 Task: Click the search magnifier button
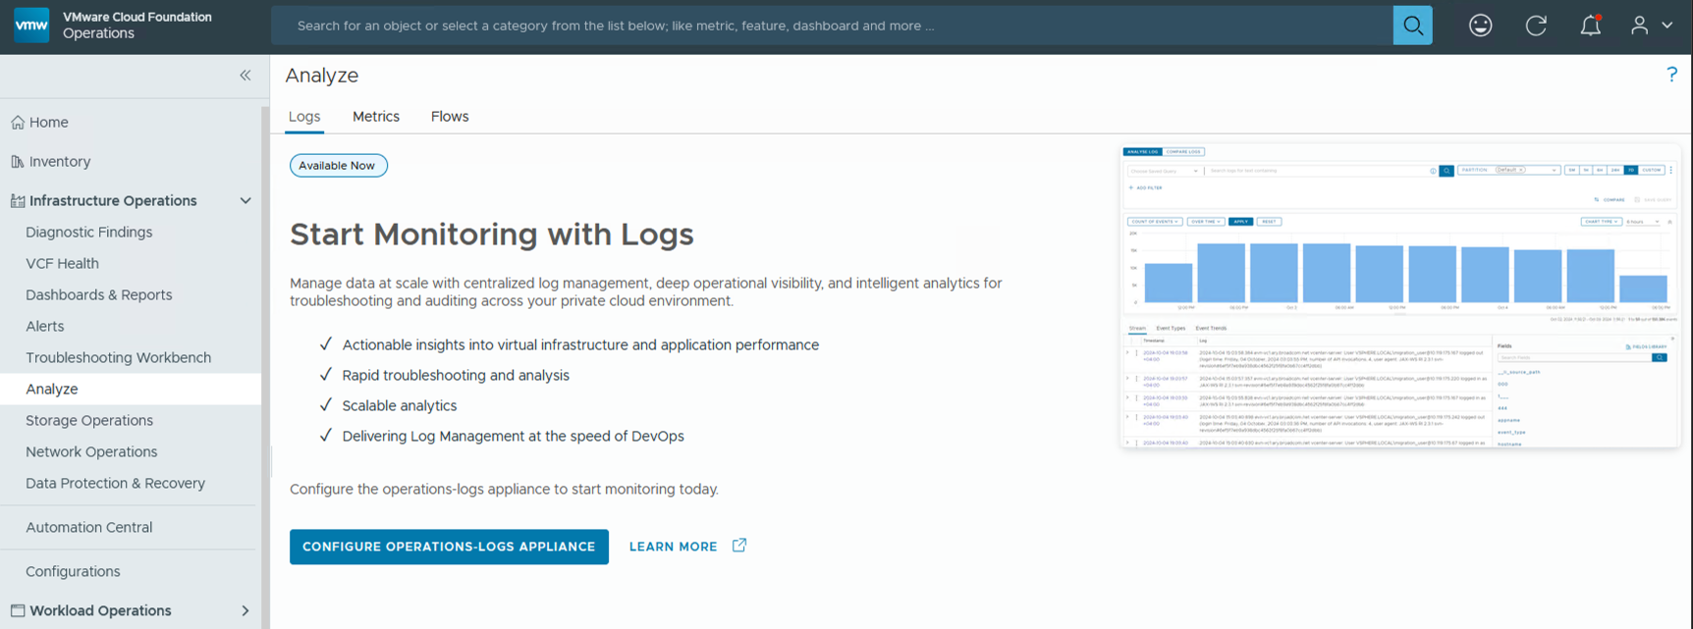(x=1412, y=26)
